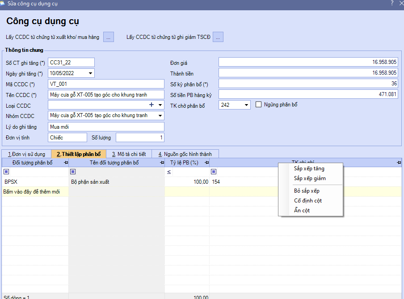The height and width of the screenshot is (299, 404).
Task: Select the BPSX cell in grid
Action: point(35,182)
